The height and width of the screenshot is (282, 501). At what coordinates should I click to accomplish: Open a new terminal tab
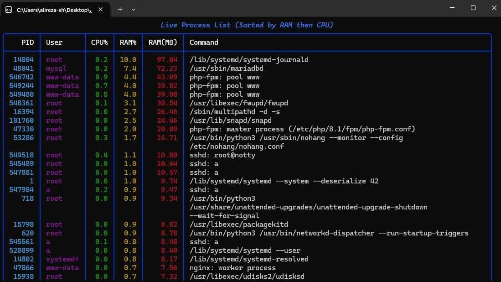pyautogui.click(x=120, y=10)
